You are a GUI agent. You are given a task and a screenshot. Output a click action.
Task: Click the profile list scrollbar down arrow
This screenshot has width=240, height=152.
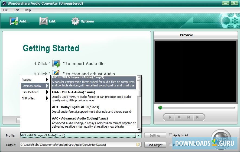[x=139, y=130]
